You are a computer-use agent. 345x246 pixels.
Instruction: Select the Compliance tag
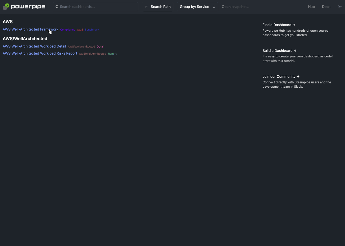tap(68, 29)
